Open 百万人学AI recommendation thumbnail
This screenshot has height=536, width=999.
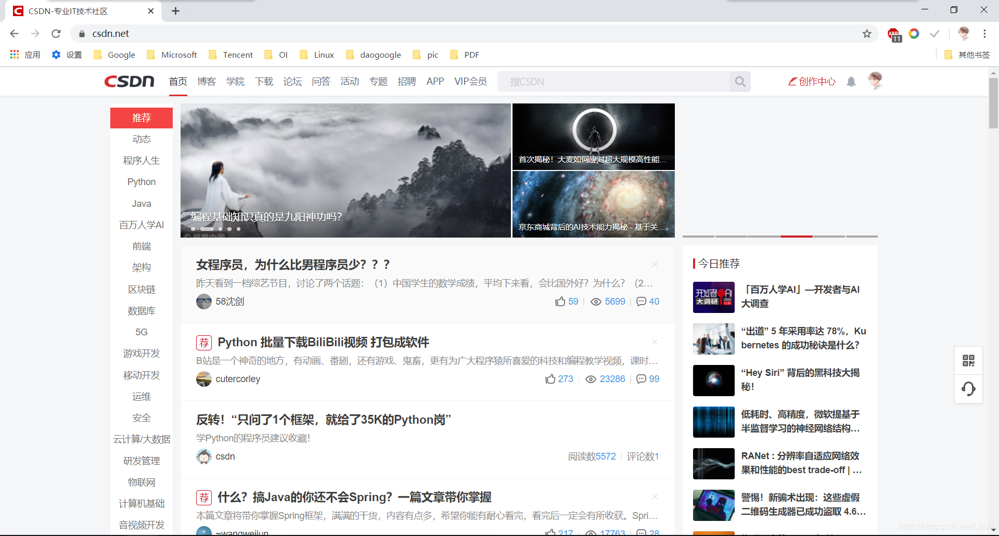(713, 297)
